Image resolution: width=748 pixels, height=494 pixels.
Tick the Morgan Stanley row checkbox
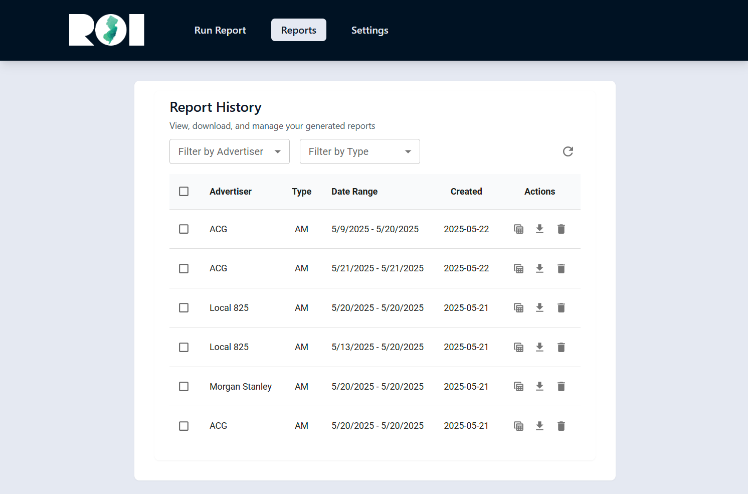184,386
